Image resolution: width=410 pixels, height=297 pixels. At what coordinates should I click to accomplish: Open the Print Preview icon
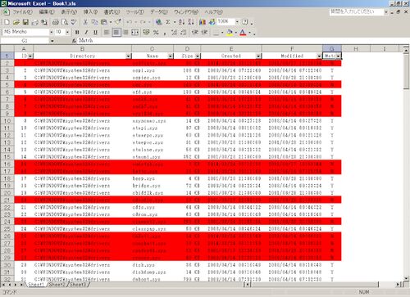coord(65,22)
